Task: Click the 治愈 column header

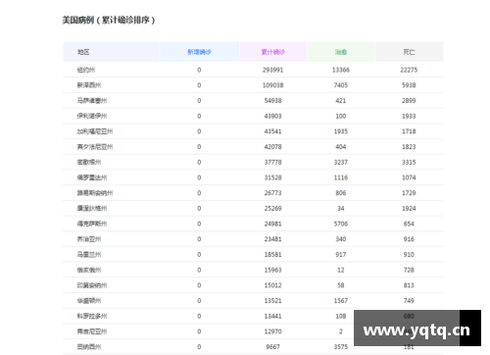Action: [341, 52]
